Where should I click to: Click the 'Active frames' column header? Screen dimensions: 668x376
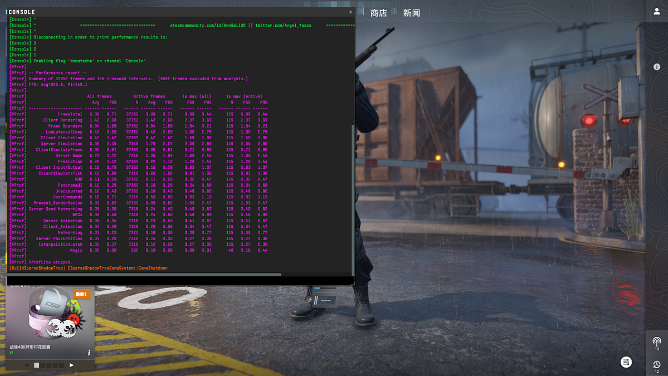(149, 97)
